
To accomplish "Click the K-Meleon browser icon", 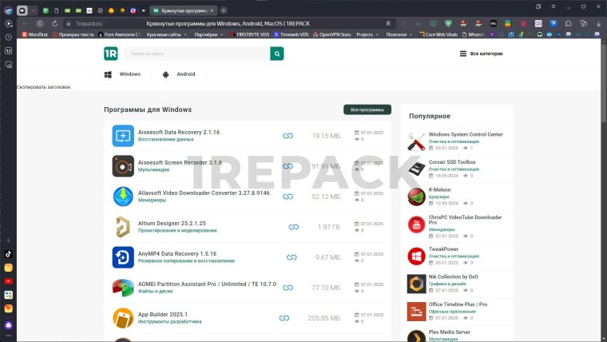I will (x=416, y=197).
